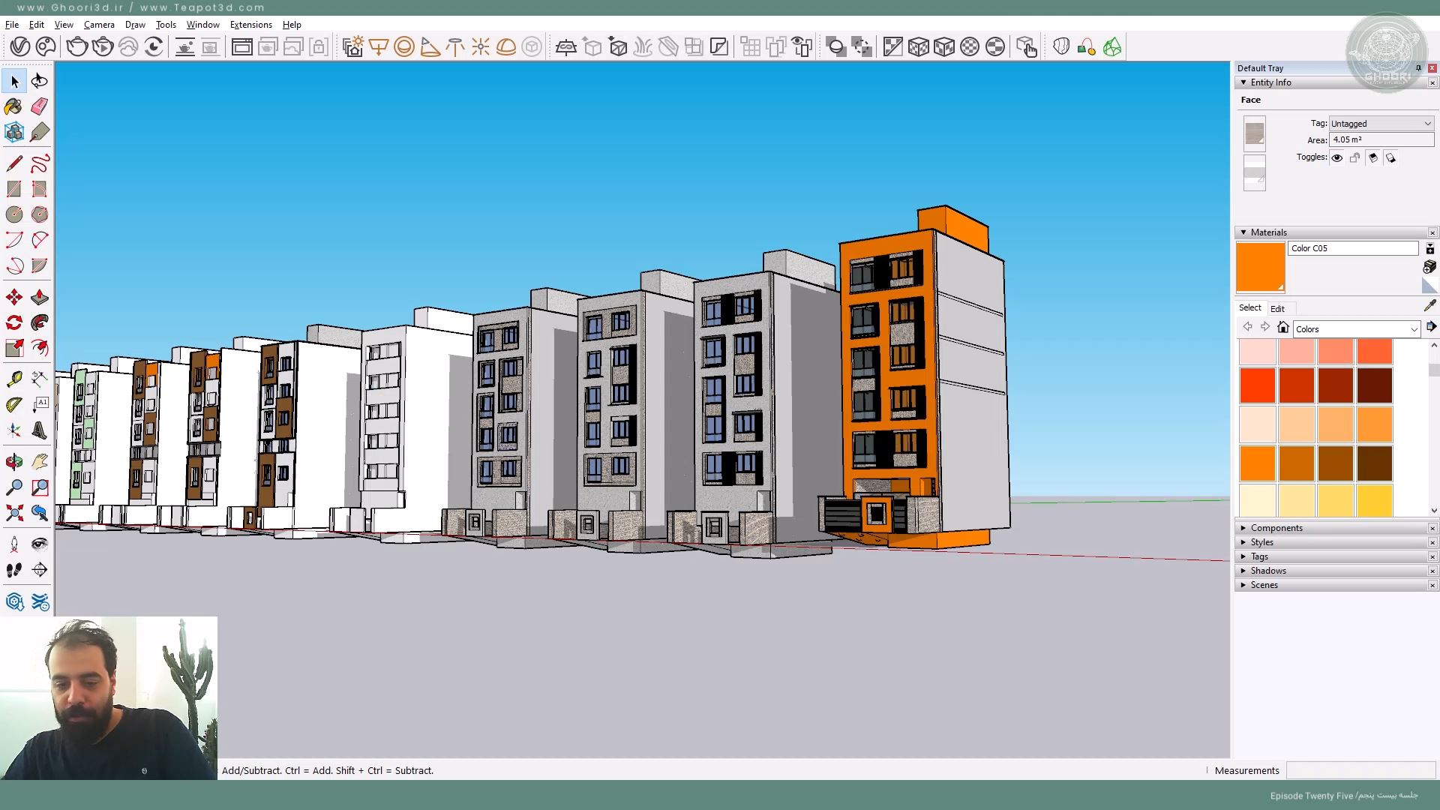Toggle the face visibility eye icon
The height and width of the screenshot is (810, 1440).
pyautogui.click(x=1336, y=158)
